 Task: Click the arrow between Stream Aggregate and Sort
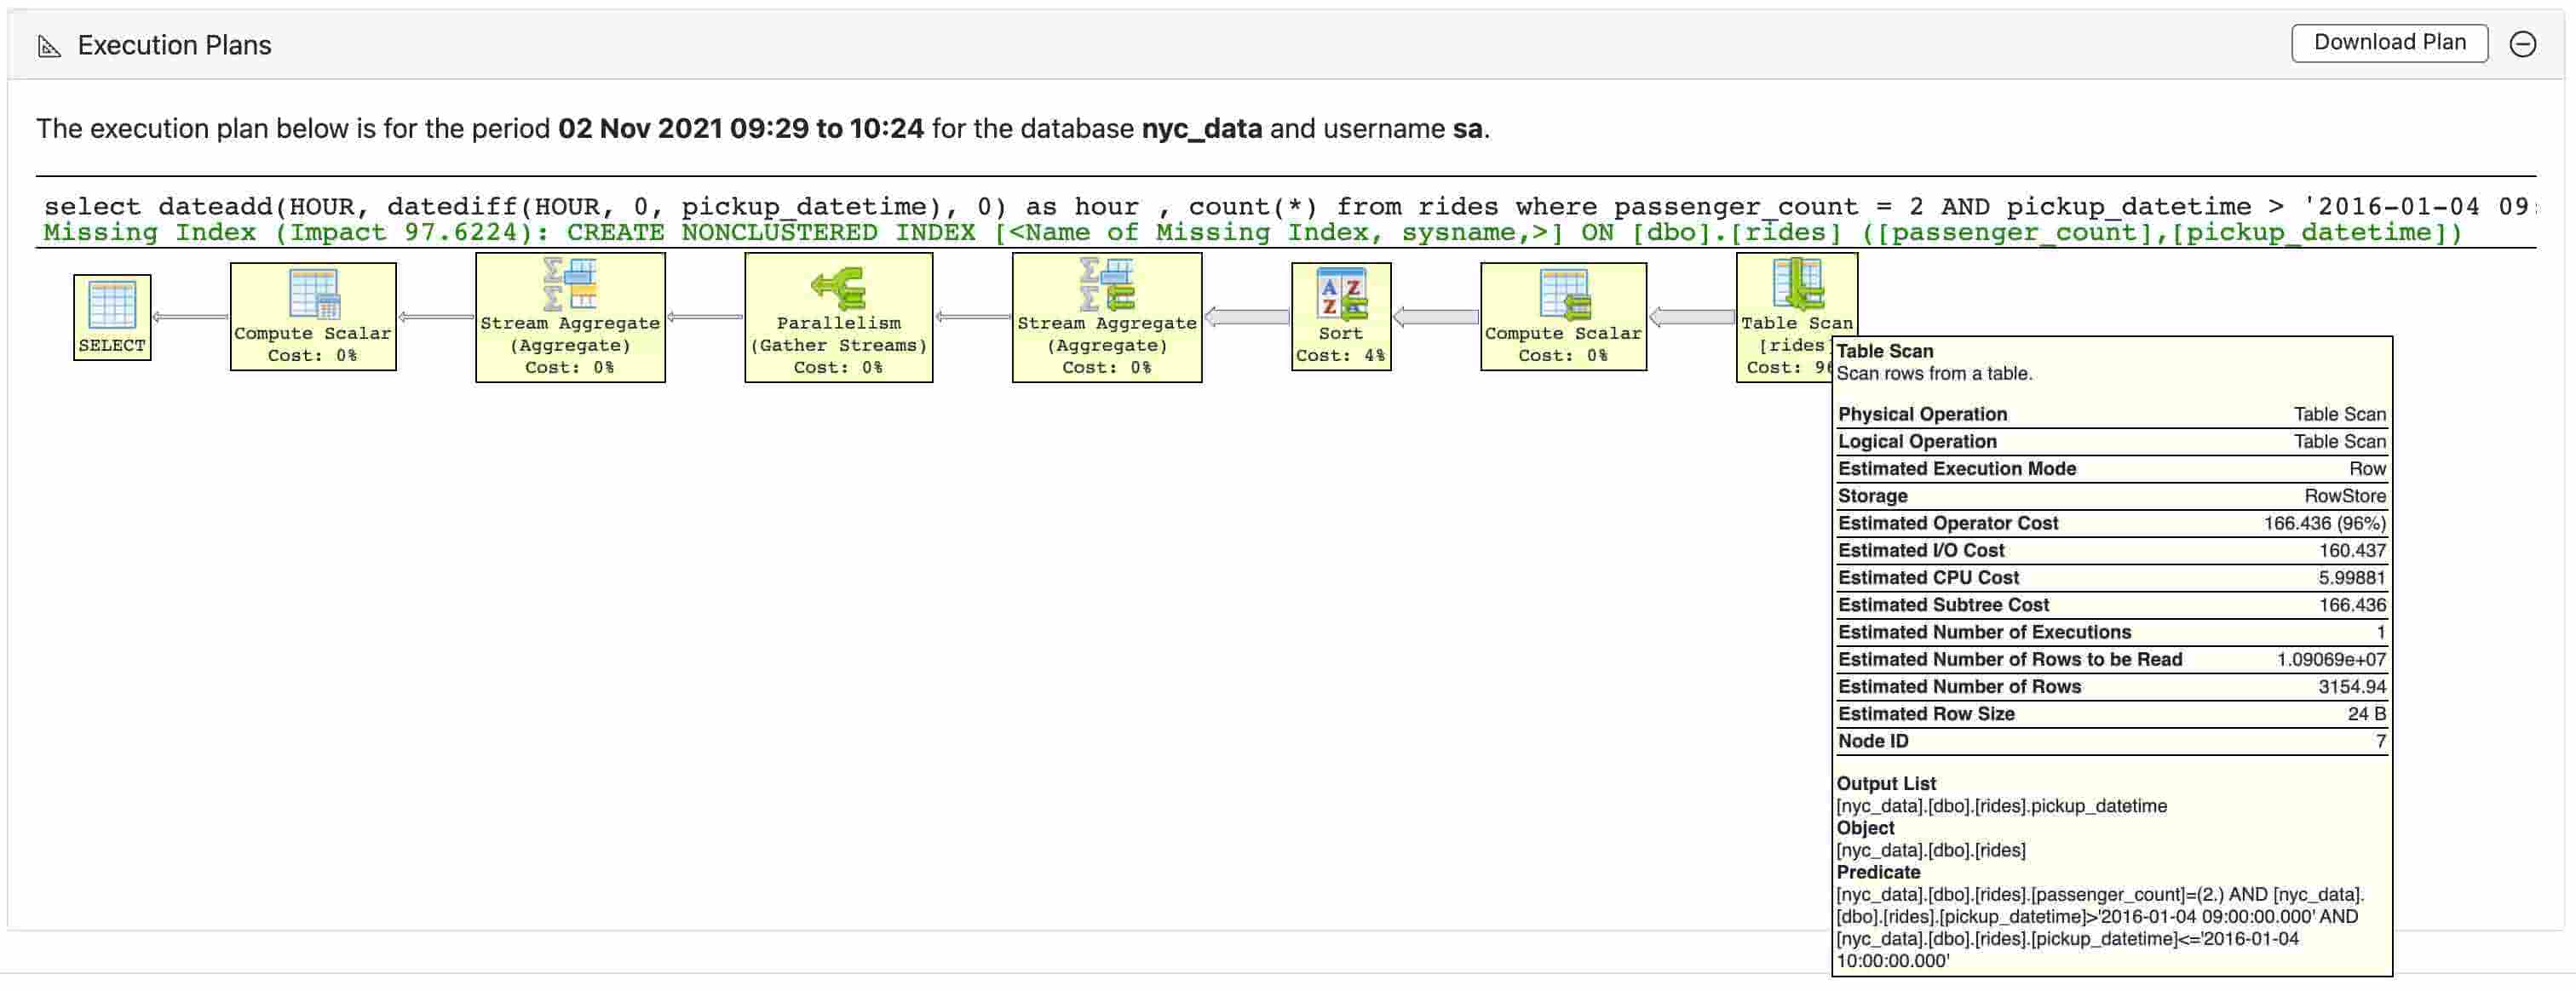click(1247, 318)
